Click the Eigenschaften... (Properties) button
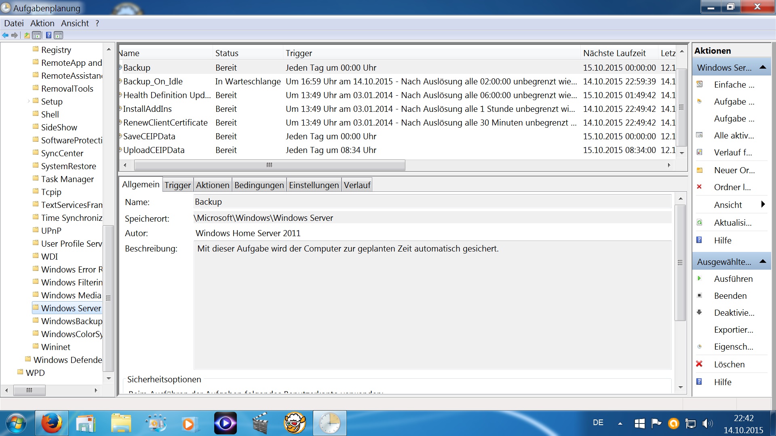Viewport: 776px width, 436px height. coord(733,346)
